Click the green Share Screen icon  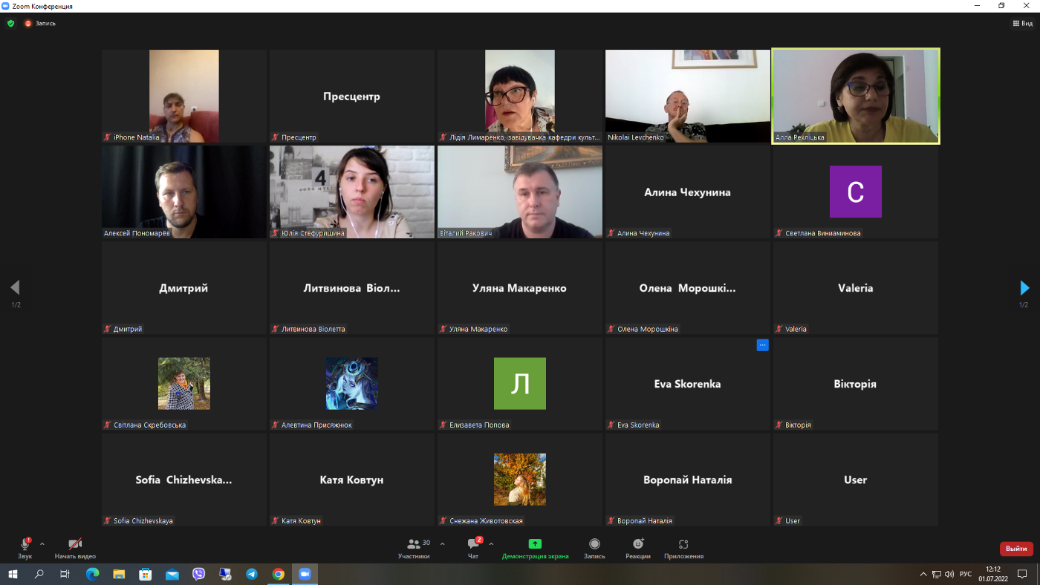pos(535,544)
